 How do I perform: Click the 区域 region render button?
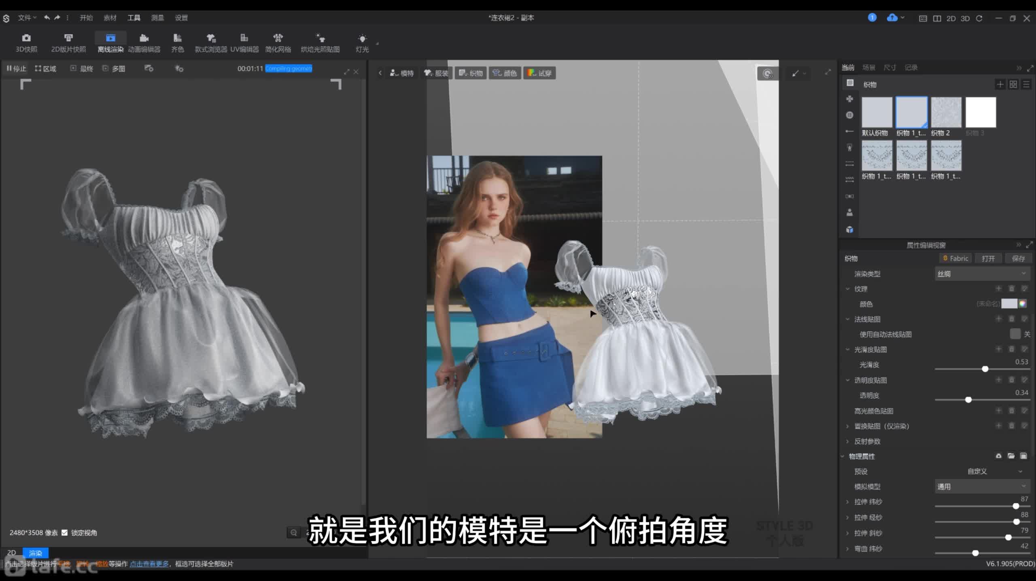pyautogui.click(x=46, y=69)
